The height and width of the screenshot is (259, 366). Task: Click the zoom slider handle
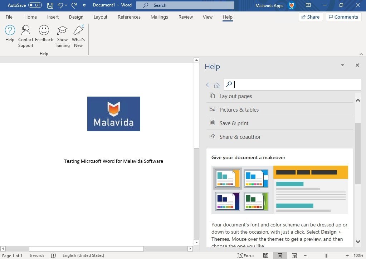click(x=326, y=256)
